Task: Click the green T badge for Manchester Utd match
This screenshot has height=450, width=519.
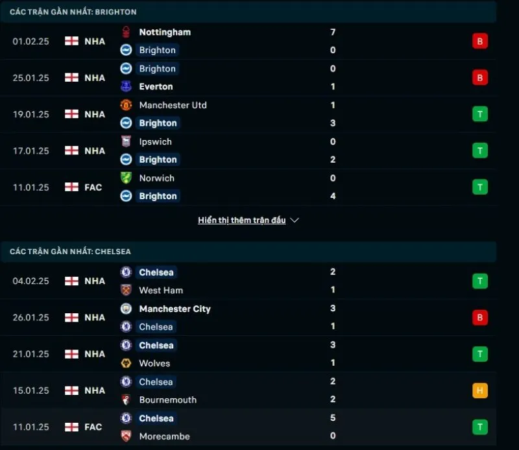Action: point(479,113)
